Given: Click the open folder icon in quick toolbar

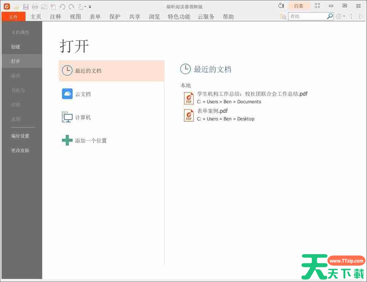Looking at the screenshot, I should [x=16, y=6].
